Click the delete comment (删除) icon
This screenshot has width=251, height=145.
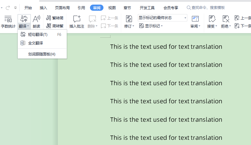click(92, 19)
